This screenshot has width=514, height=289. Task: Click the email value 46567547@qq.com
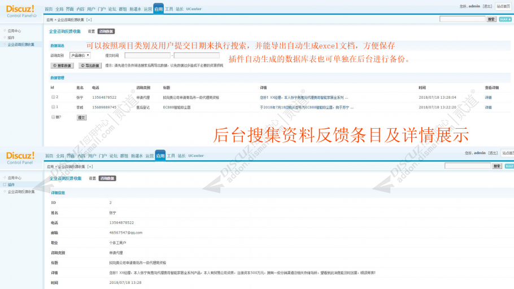tap(125, 233)
